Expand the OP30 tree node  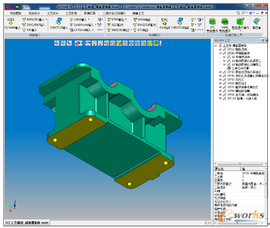pos(220,72)
